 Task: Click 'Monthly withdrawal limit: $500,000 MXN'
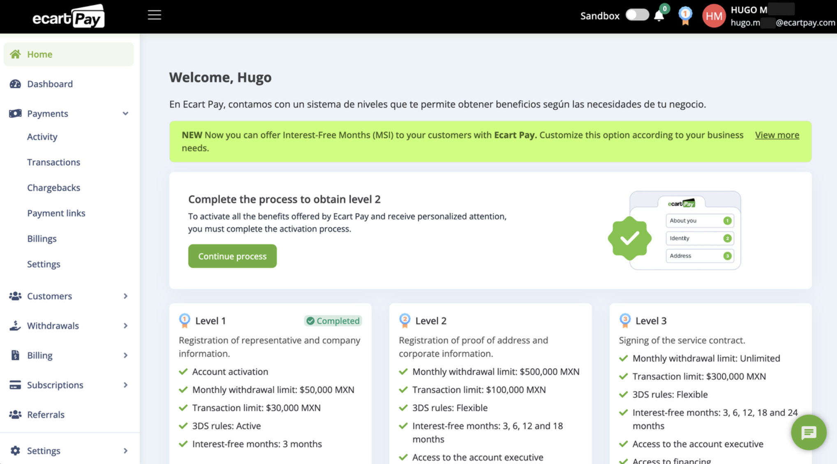[x=496, y=371]
